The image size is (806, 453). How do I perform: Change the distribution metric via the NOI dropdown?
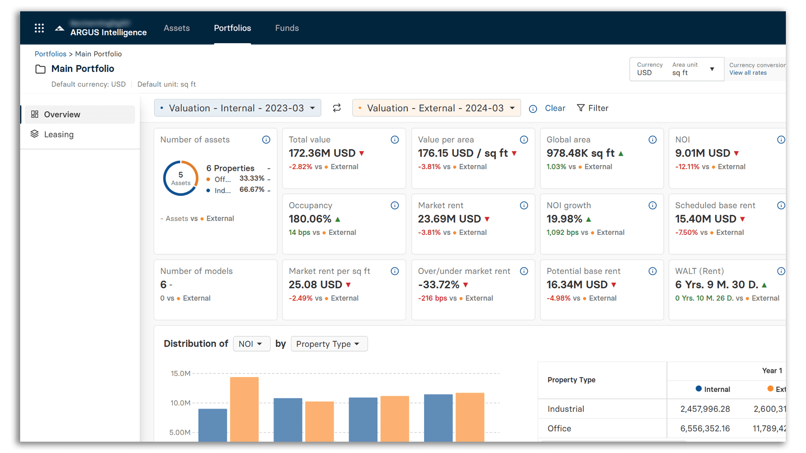click(x=251, y=344)
